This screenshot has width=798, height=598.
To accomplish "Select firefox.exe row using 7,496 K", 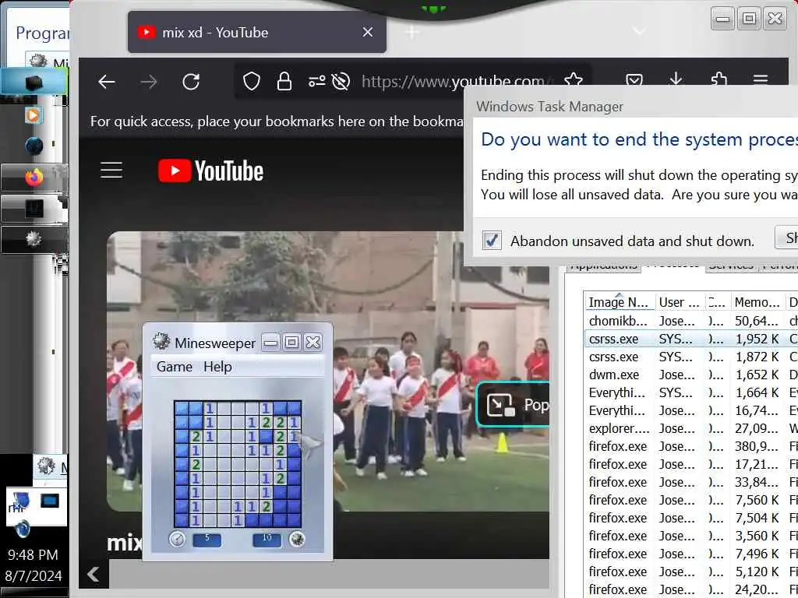I will pyautogui.click(x=691, y=554).
